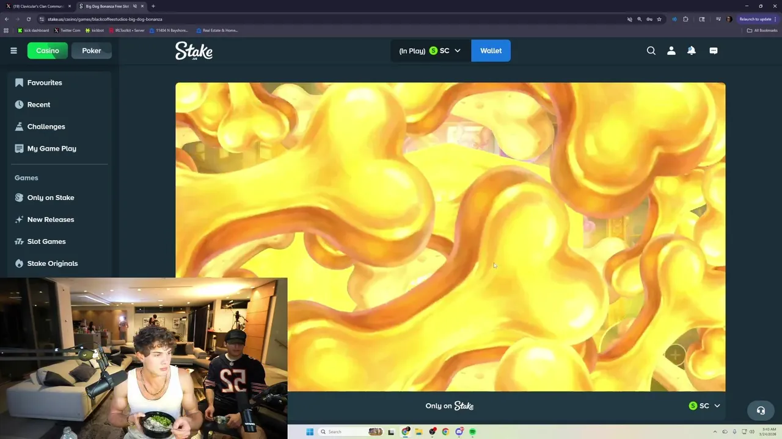This screenshot has height=439, width=782.
Task: Click the Only on Stake footer link
Action: [450, 405]
